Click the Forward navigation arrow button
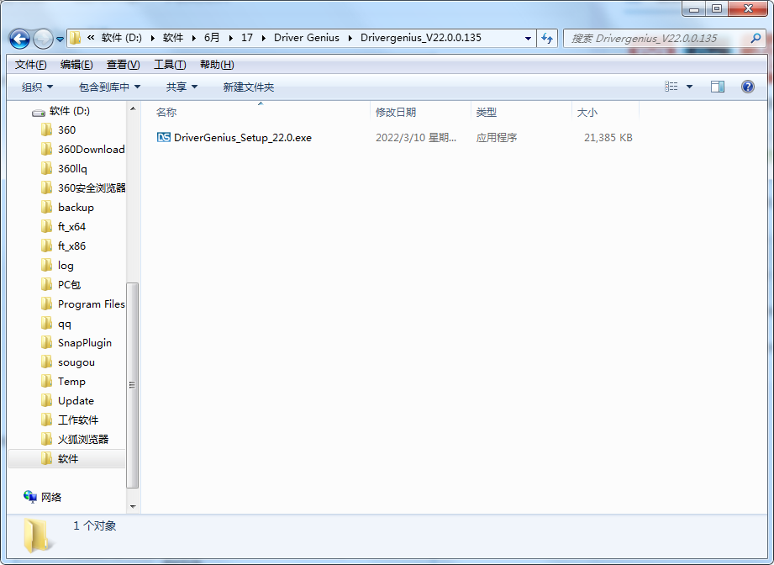The height and width of the screenshot is (565, 774). pyautogui.click(x=43, y=39)
